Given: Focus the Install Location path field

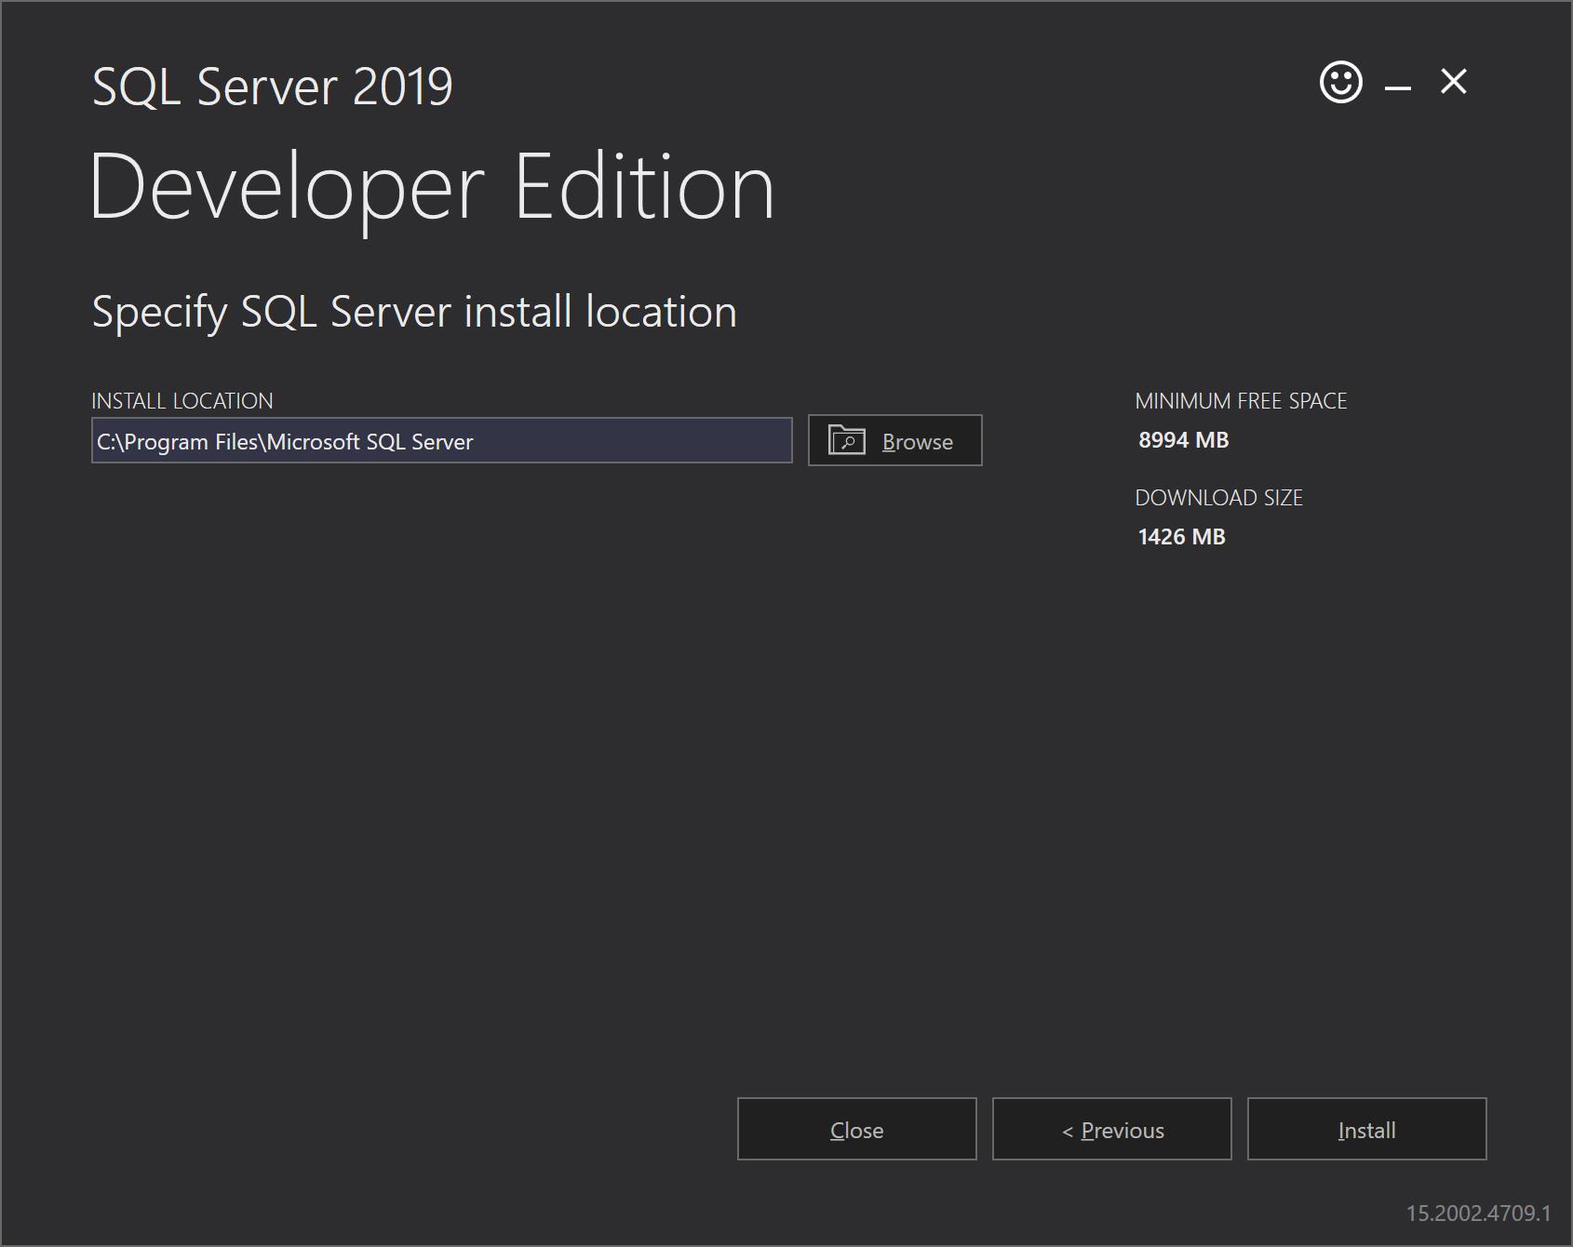Looking at the screenshot, I should tap(441, 440).
